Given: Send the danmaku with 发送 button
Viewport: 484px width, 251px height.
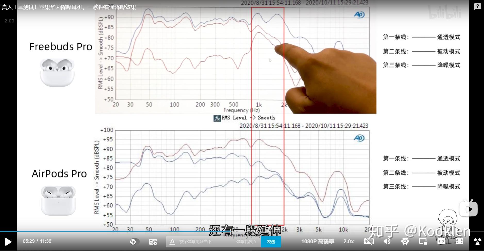Looking at the screenshot, I should click(x=271, y=242).
